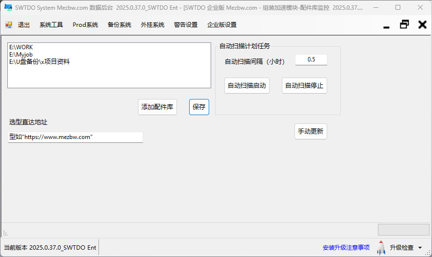Open the 退出 menu
Image resolution: width=432 pixels, height=257 pixels.
[24, 25]
